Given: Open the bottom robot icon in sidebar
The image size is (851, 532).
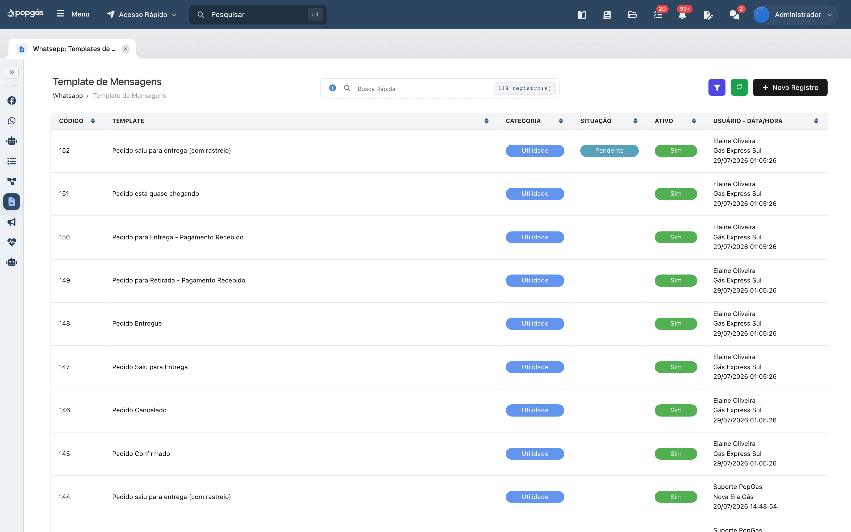Looking at the screenshot, I should click(x=12, y=263).
